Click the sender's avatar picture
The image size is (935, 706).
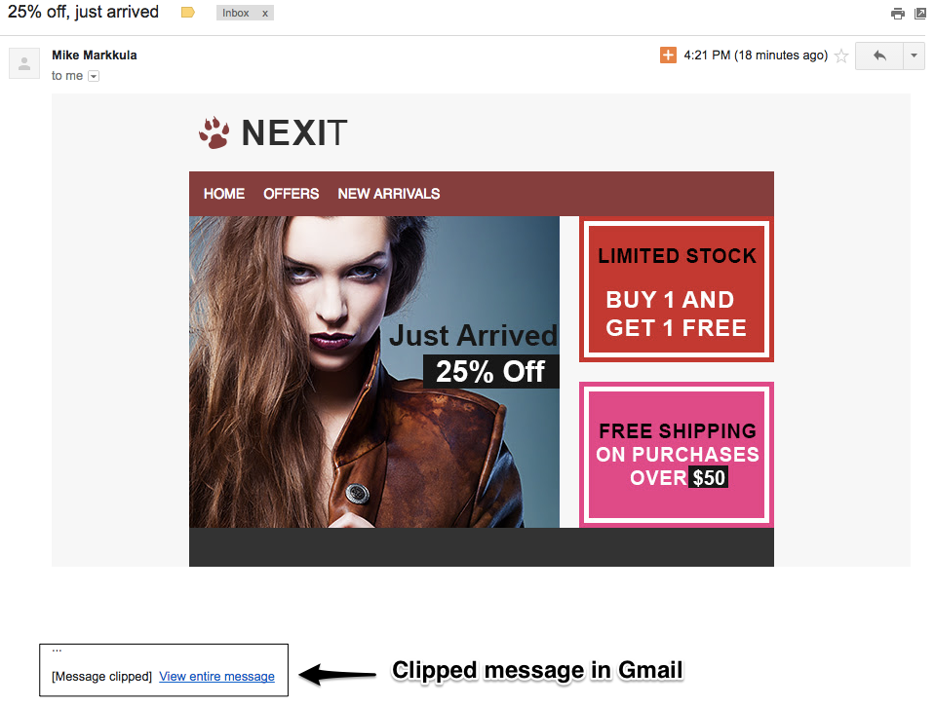point(24,63)
